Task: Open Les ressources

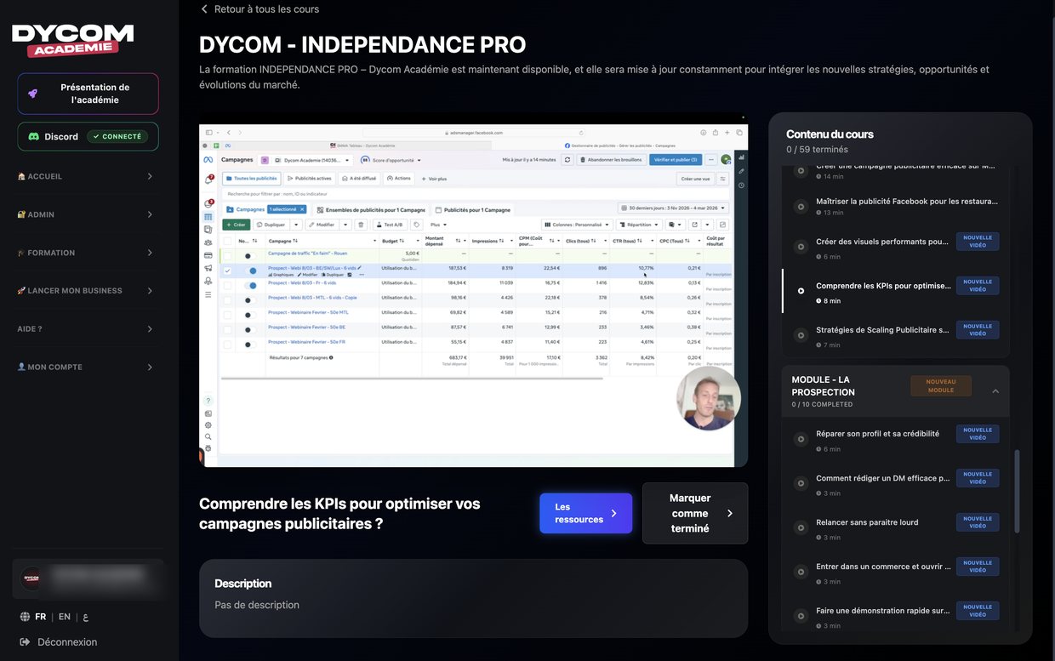Action: [x=585, y=513]
